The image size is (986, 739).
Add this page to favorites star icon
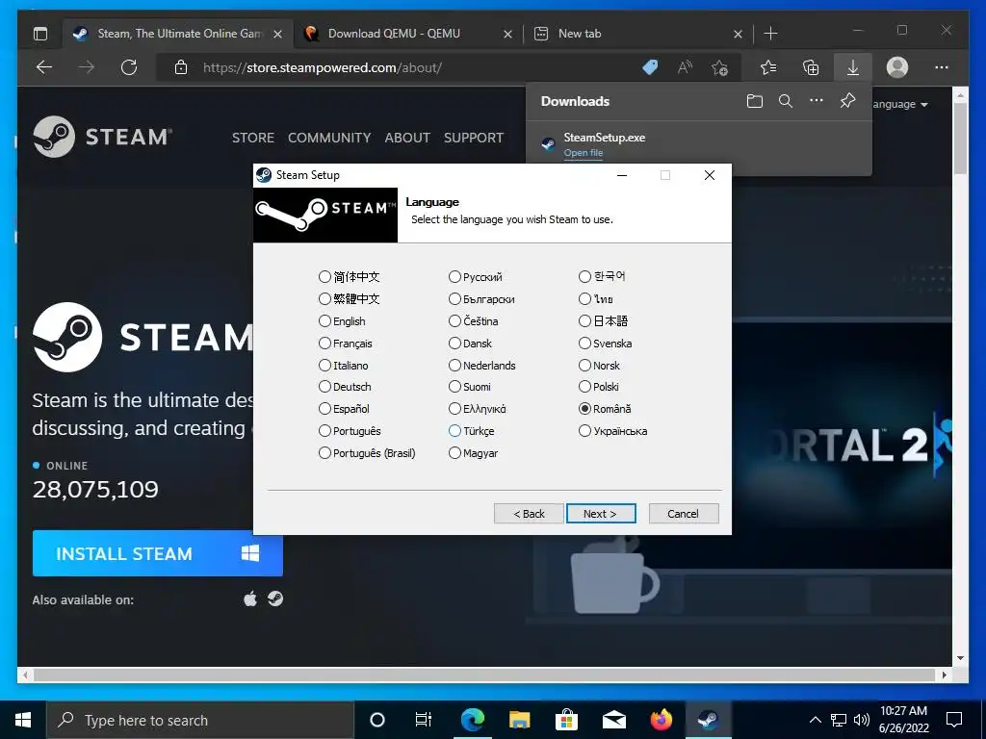[x=720, y=67]
